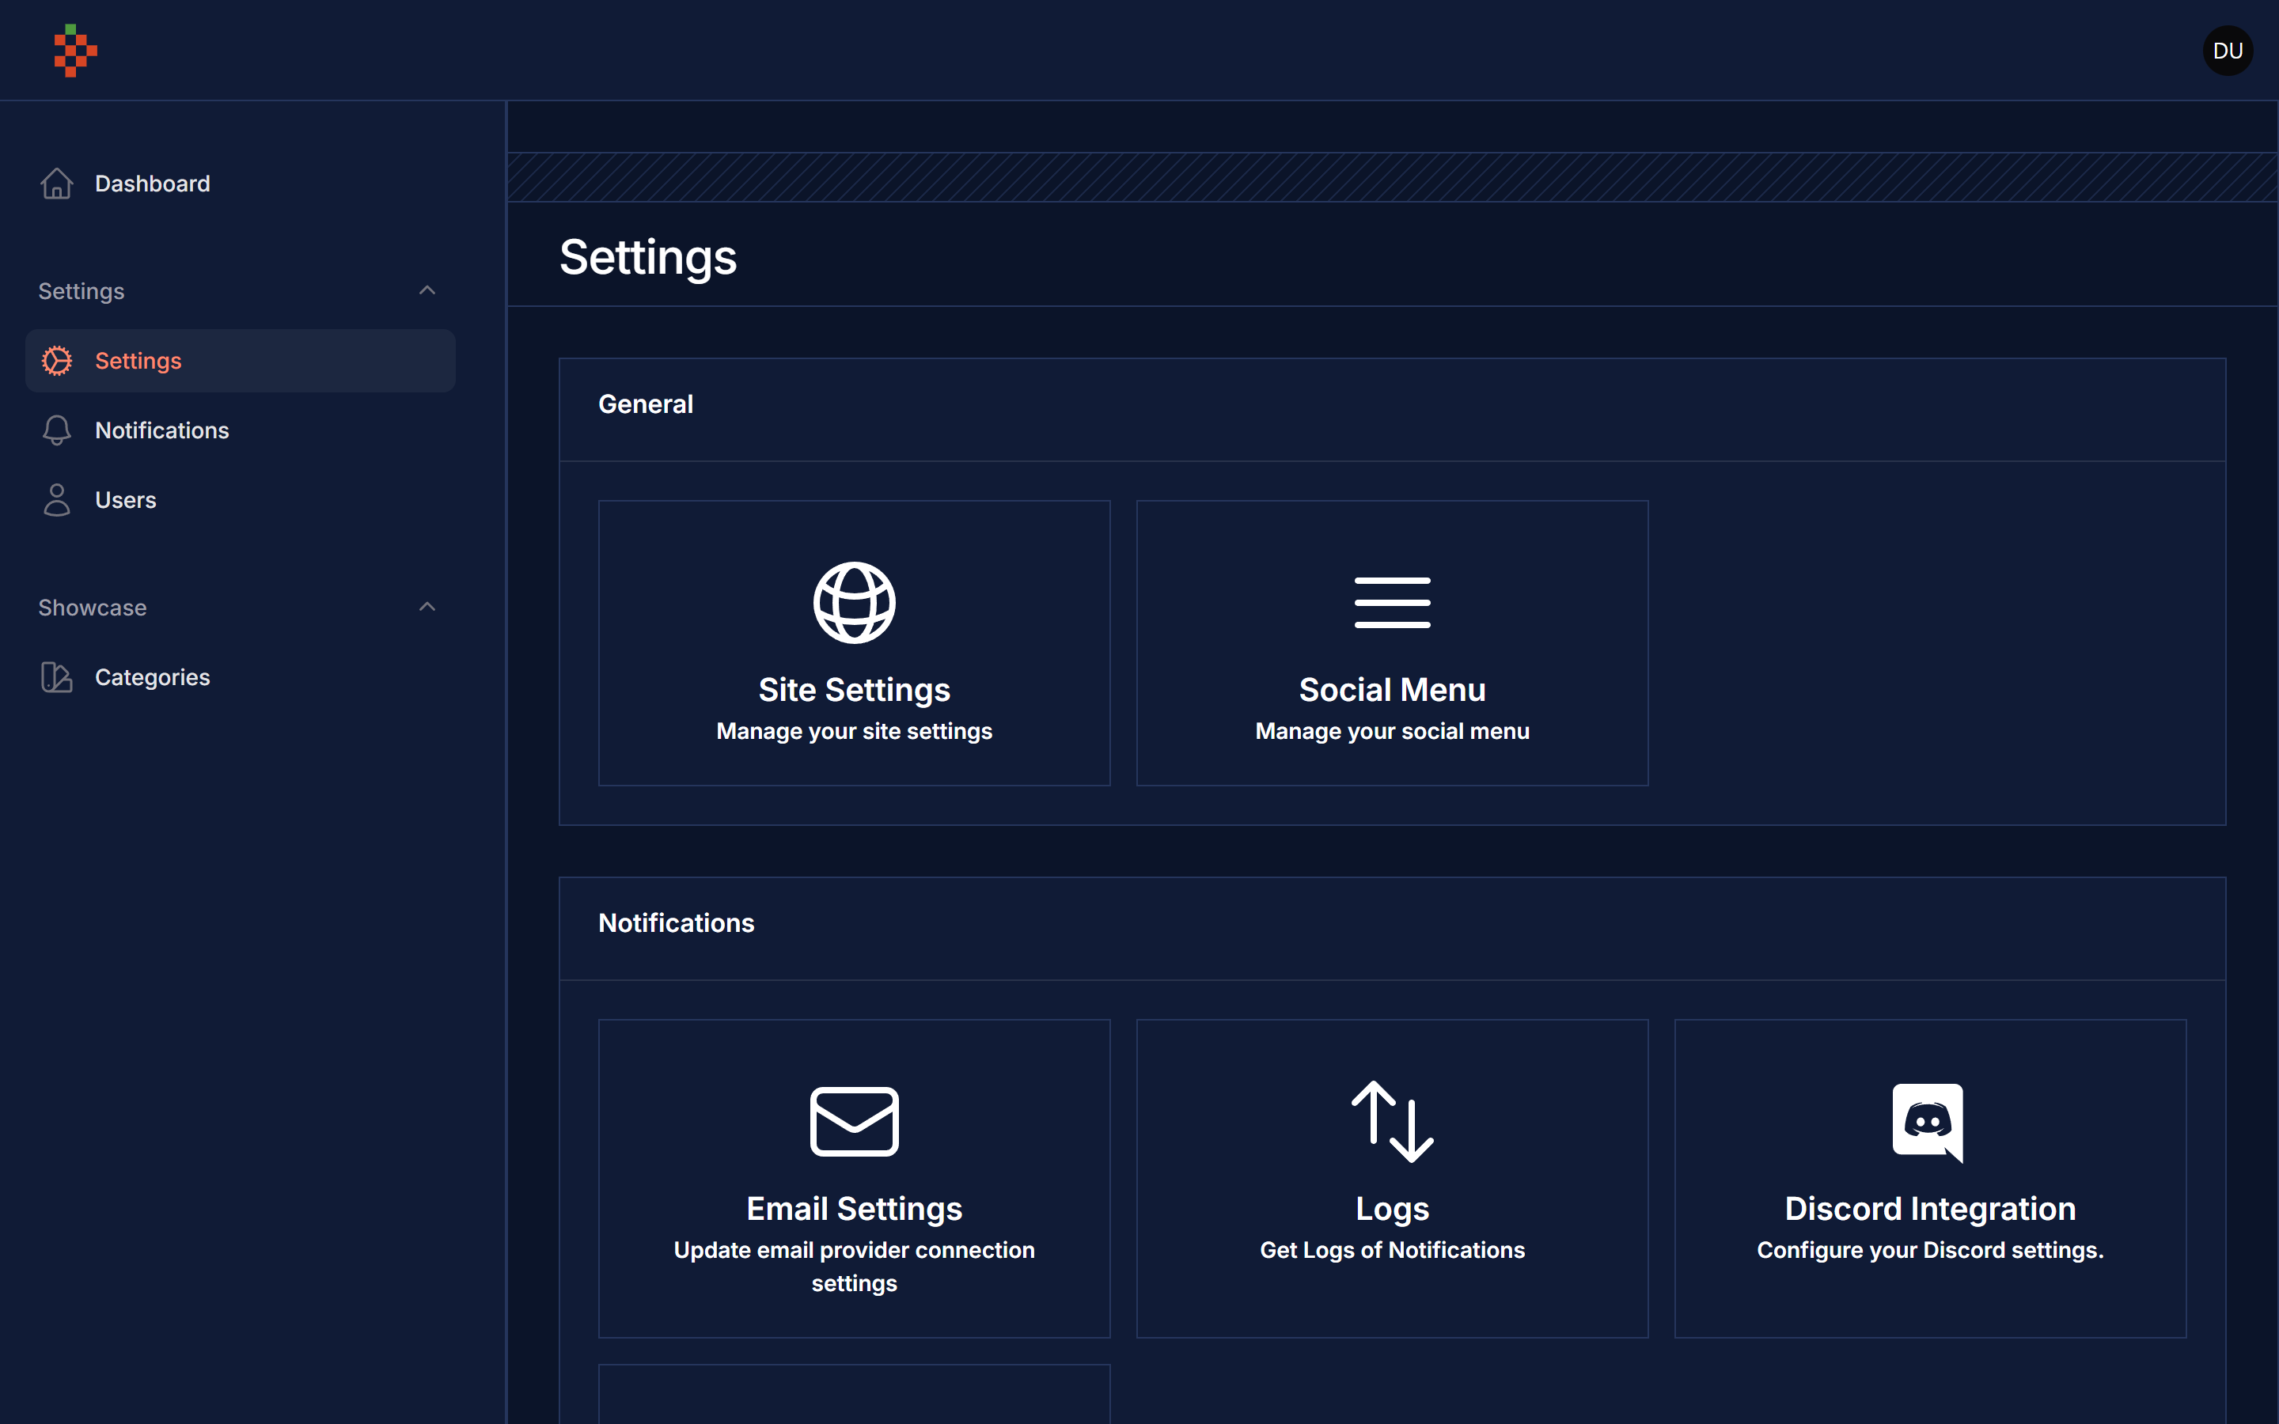Click the Showcase group header label
This screenshot has width=2279, height=1424.
click(93, 608)
